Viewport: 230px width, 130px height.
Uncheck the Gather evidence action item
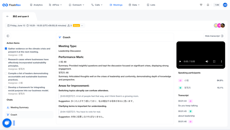pyautogui.click(x=6, y=48)
